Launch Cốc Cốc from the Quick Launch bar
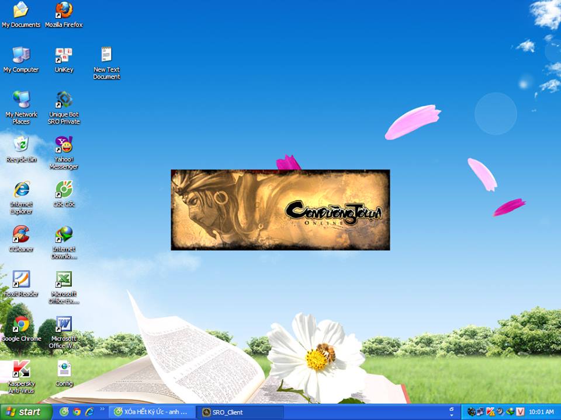561x420 pixels. coord(64,412)
